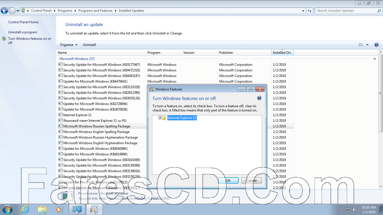Click the Windows Features title bar icon

(152, 89)
